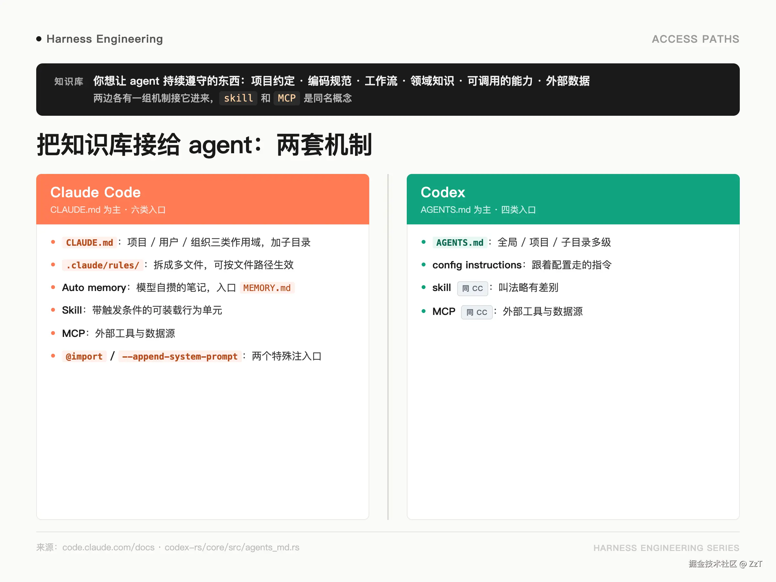Click the "MCP" label in the Codex card
Image resolution: width=776 pixels, height=582 pixels.
(444, 311)
